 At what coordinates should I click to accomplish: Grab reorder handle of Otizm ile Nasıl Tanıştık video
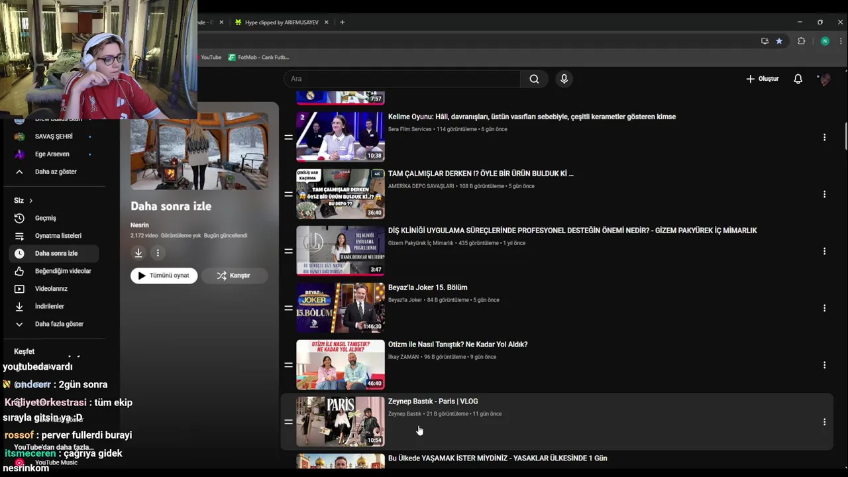[288, 365]
